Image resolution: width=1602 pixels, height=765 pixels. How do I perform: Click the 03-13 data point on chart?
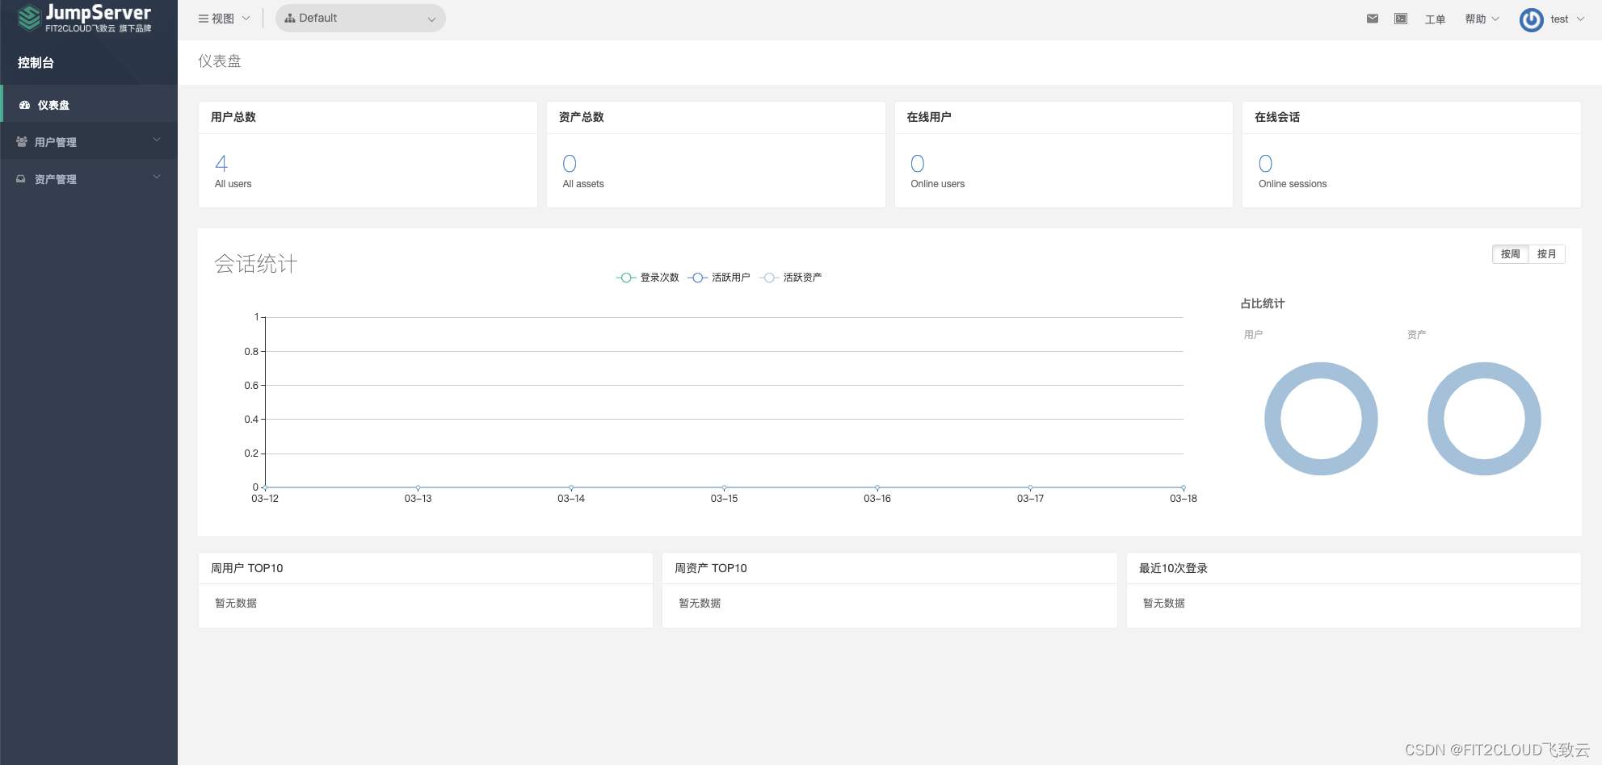(x=418, y=487)
